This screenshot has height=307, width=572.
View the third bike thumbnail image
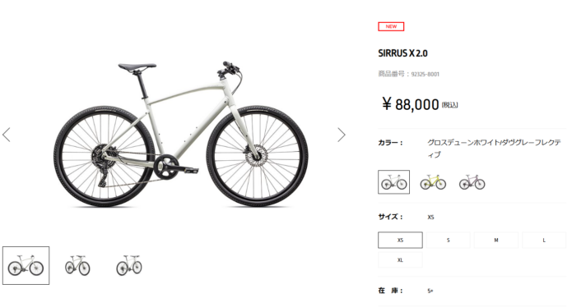point(129,265)
